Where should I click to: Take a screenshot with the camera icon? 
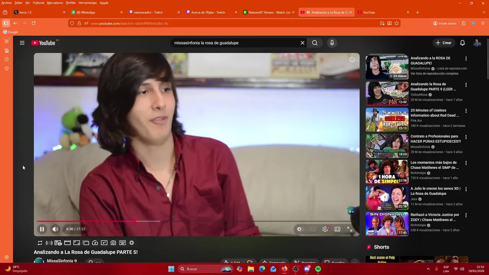(113, 243)
